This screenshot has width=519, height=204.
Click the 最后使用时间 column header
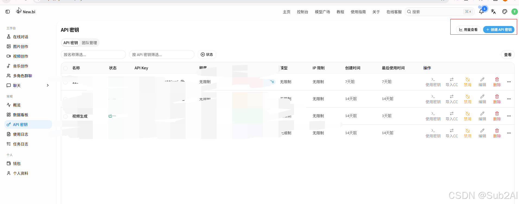393,68
